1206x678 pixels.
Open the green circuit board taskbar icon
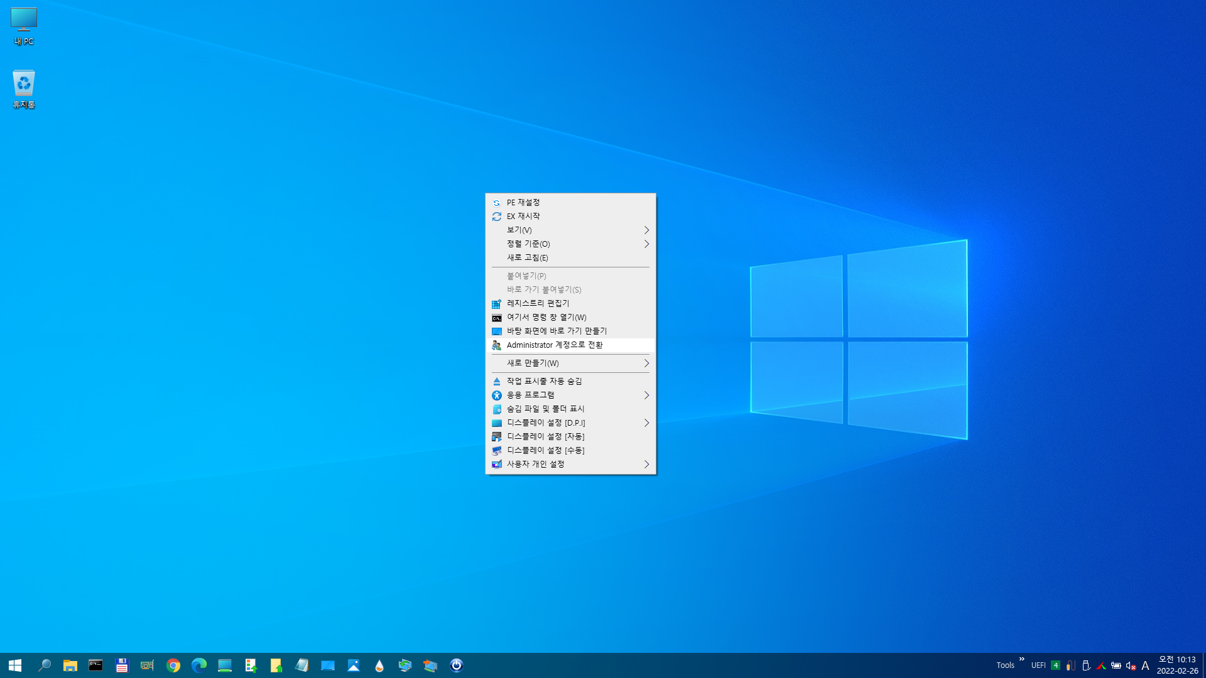coord(147,665)
